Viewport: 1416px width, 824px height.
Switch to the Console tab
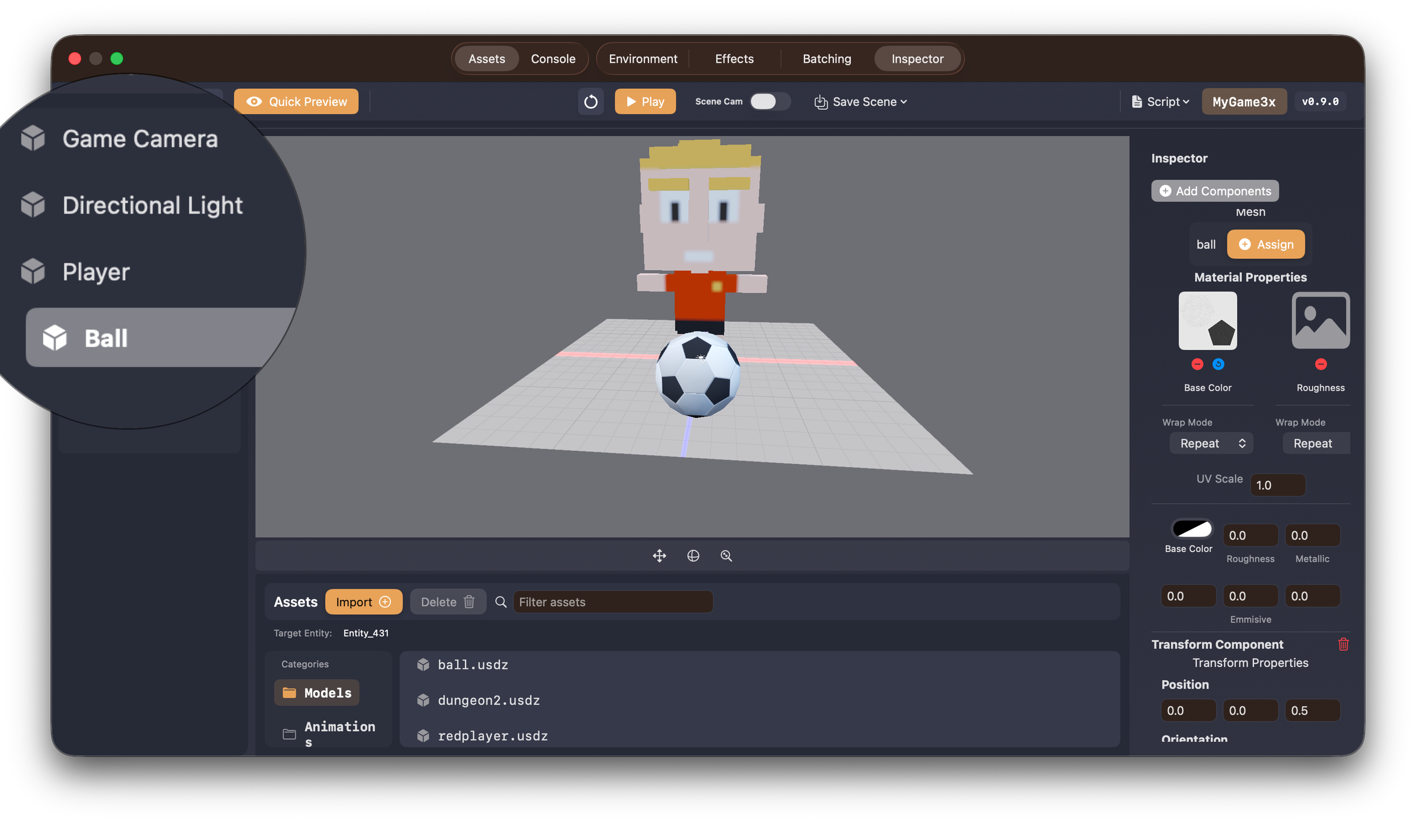coord(553,59)
